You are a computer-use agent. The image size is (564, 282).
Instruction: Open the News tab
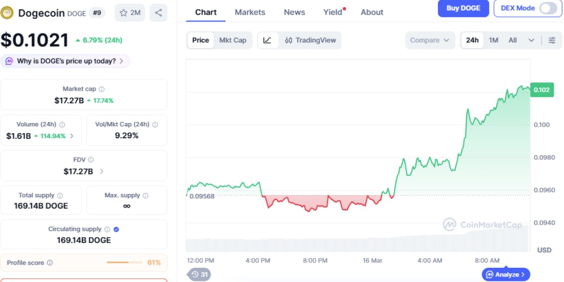pyautogui.click(x=294, y=12)
